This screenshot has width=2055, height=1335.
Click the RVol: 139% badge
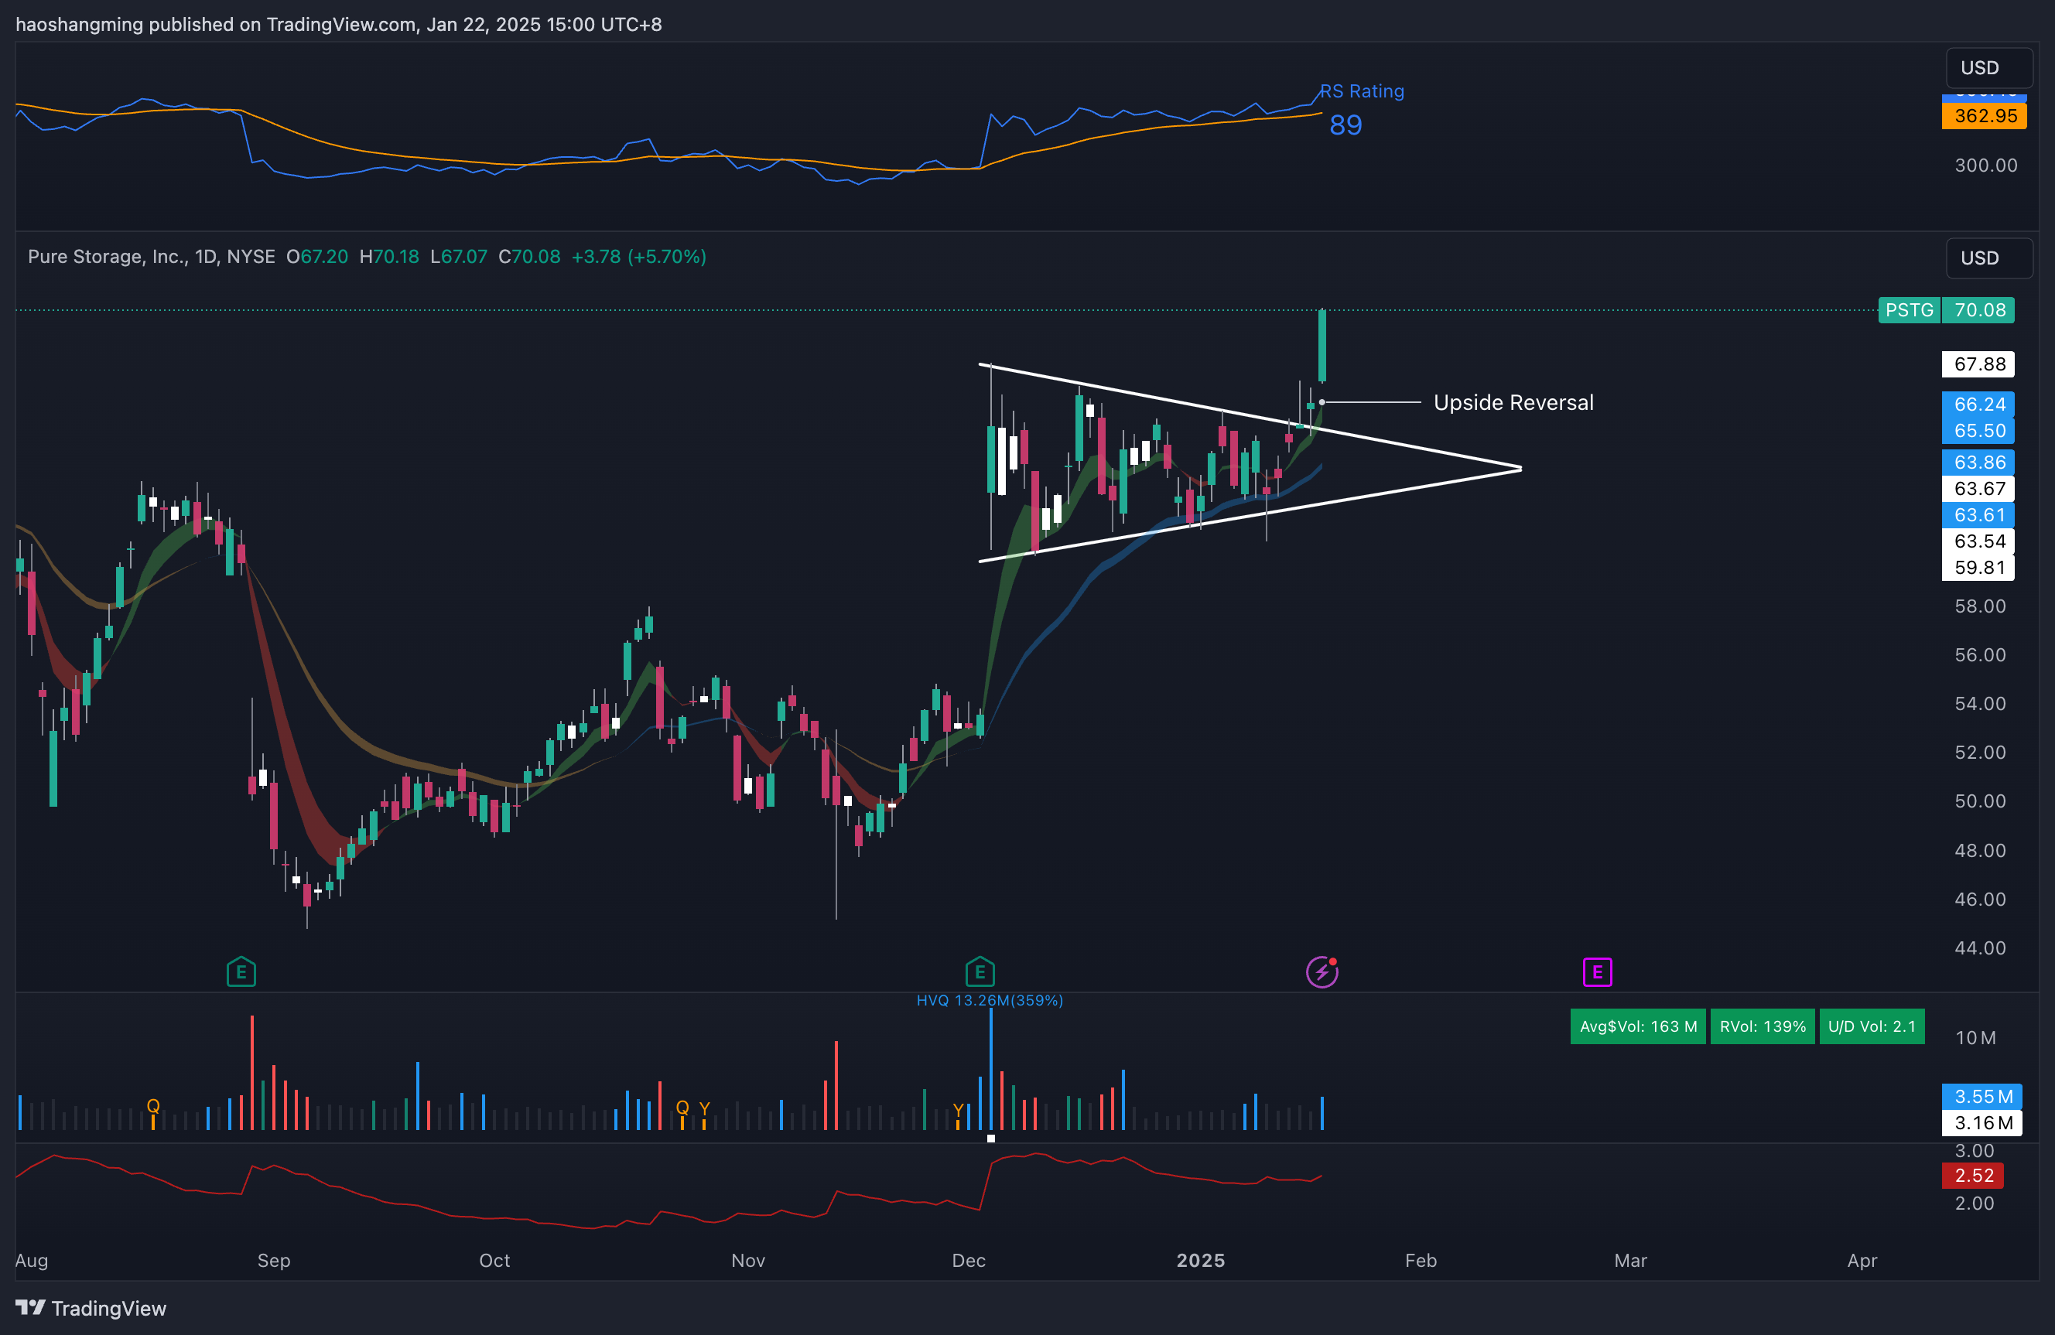(1762, 1026)
